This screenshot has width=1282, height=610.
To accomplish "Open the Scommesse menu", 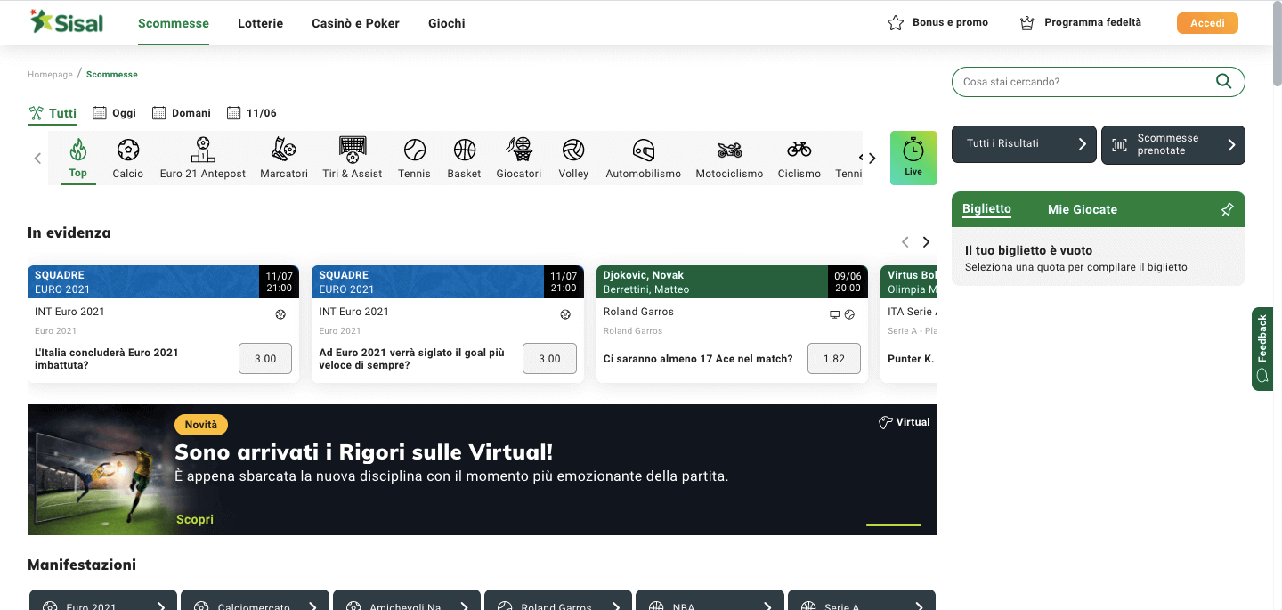I will (x=174, y=23).
